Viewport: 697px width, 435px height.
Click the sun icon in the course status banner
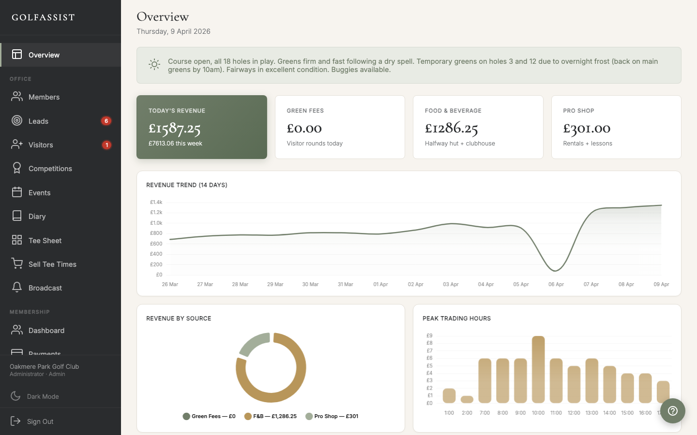tap(154, 64)
